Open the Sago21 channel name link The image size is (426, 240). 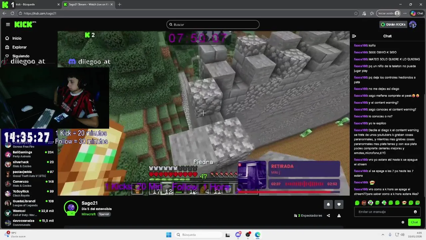(90, 203)
